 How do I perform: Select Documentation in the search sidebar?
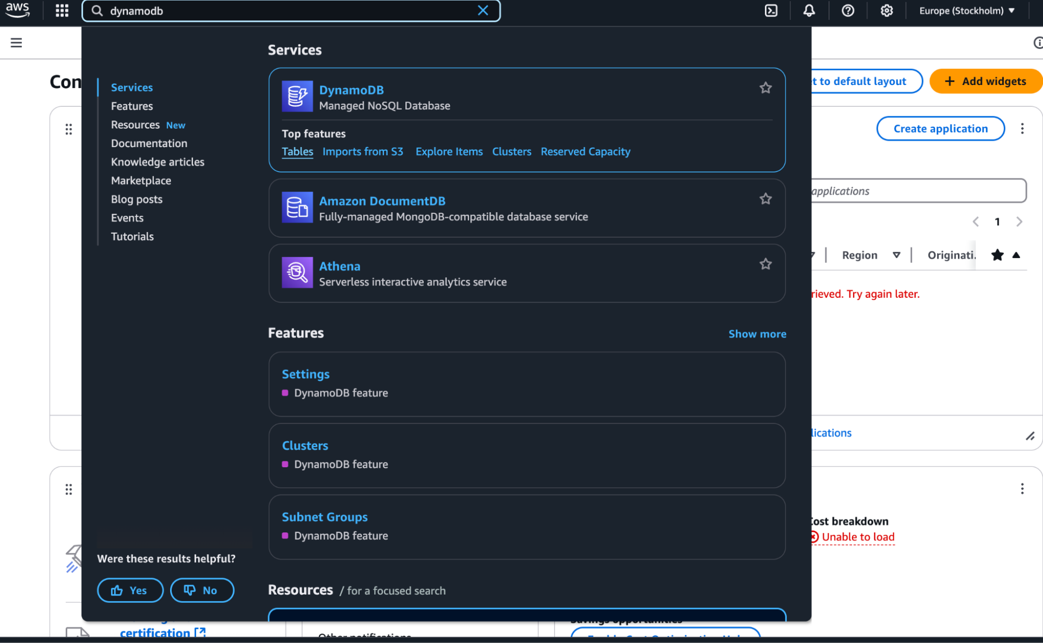click(149, 143)
